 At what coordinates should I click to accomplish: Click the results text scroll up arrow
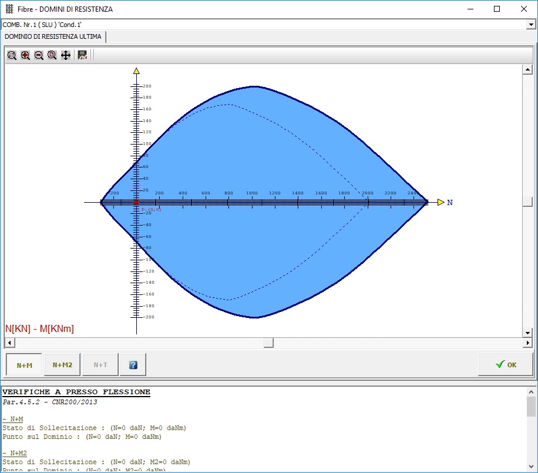[531, 392]
